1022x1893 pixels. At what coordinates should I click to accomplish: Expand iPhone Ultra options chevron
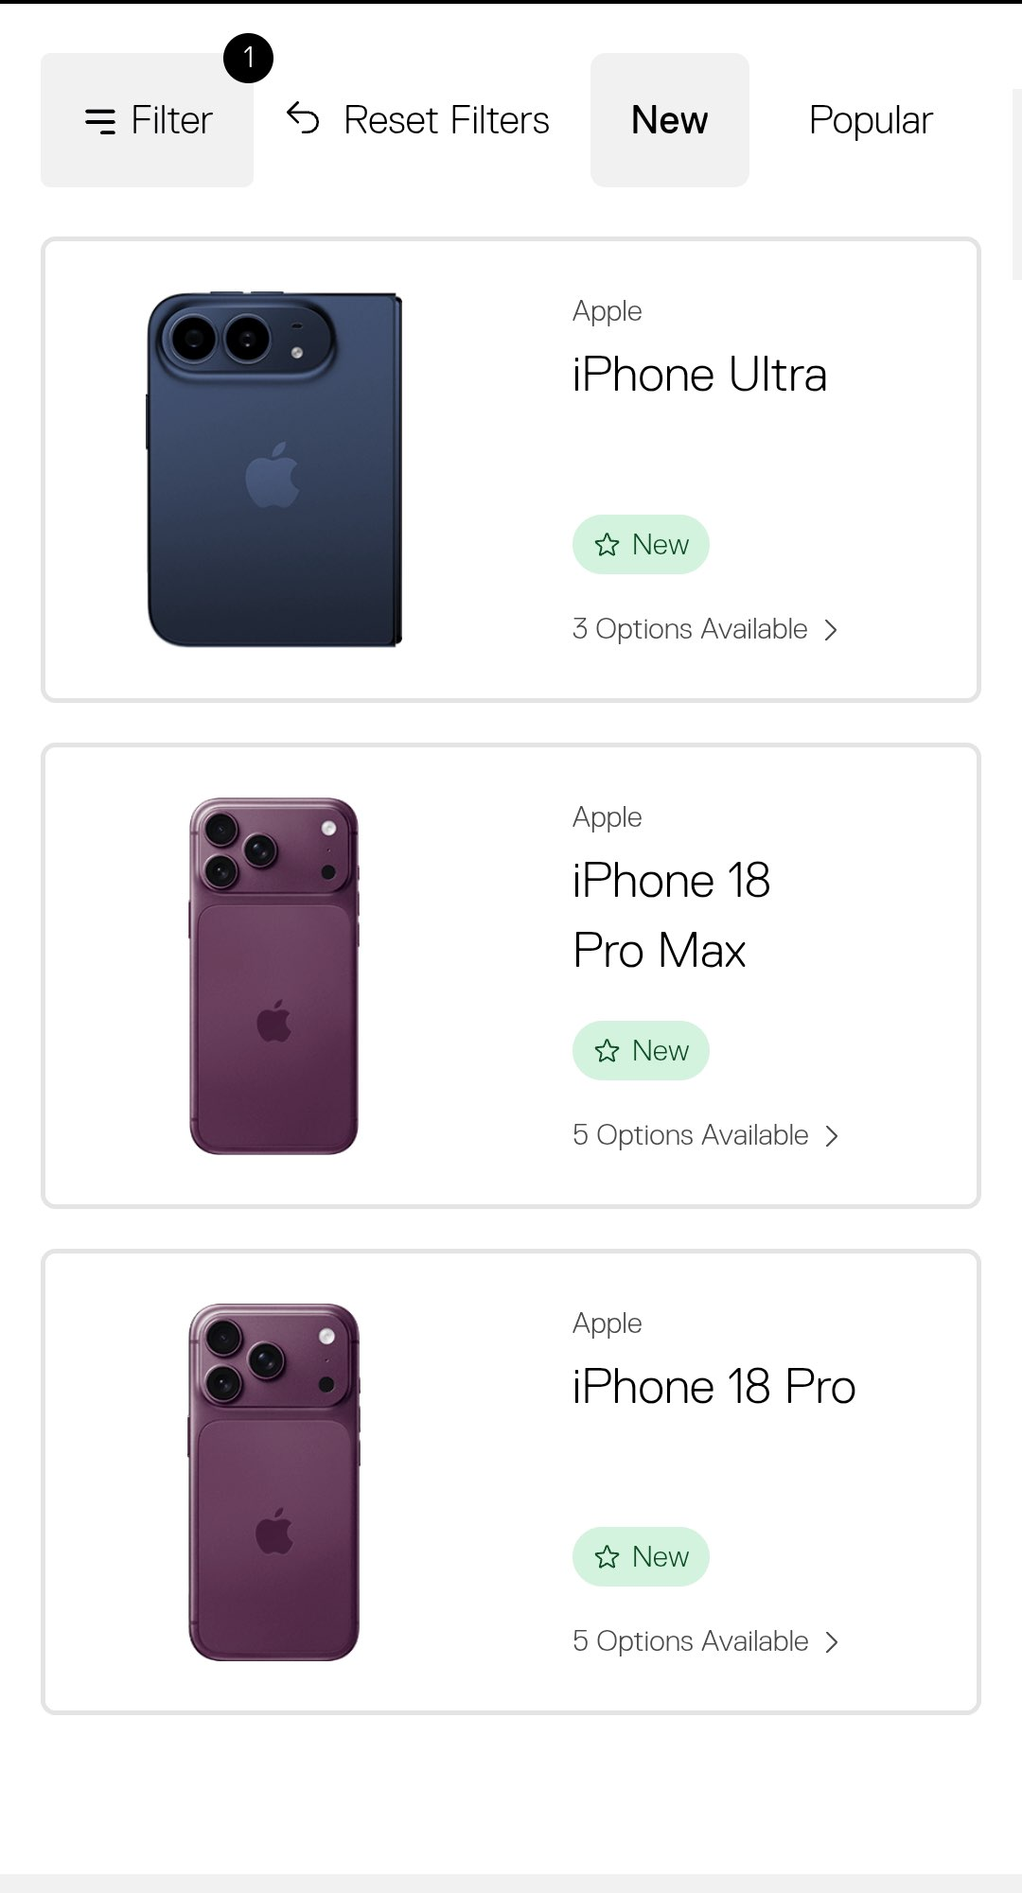pos(831,630)
